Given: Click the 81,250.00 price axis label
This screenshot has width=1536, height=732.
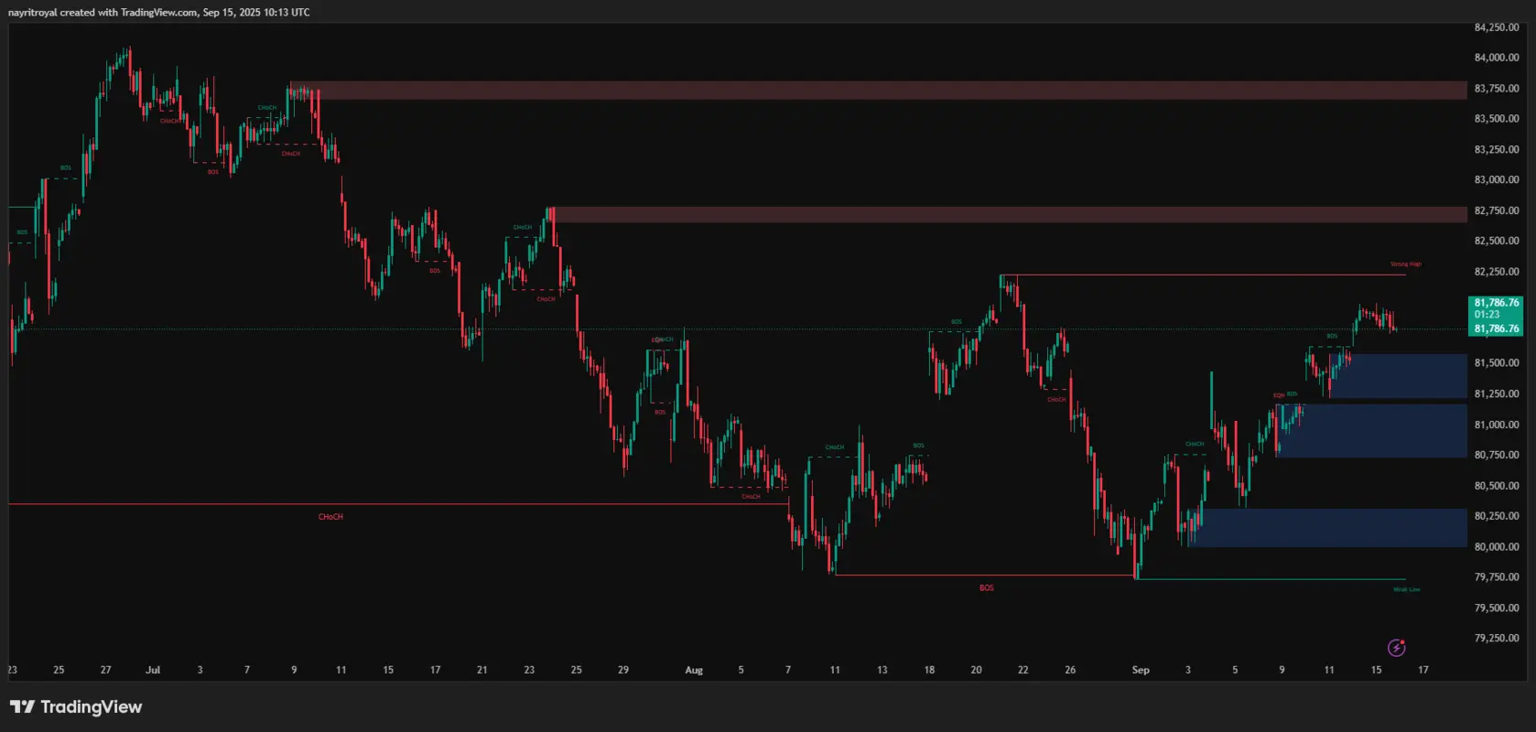Looking at the screenshot, I should [x=1497, y=393].
